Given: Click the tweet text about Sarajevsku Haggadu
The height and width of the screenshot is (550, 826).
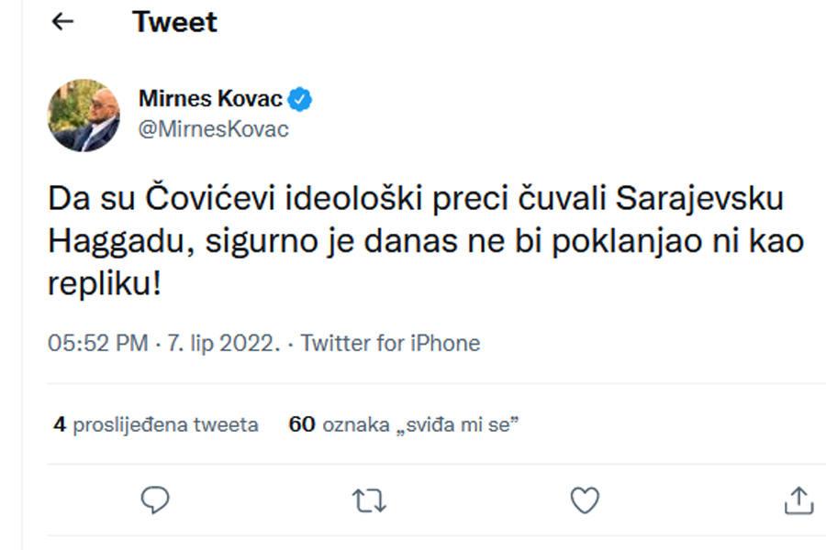Looking at the screenshot, I should [x=426, y=241].
